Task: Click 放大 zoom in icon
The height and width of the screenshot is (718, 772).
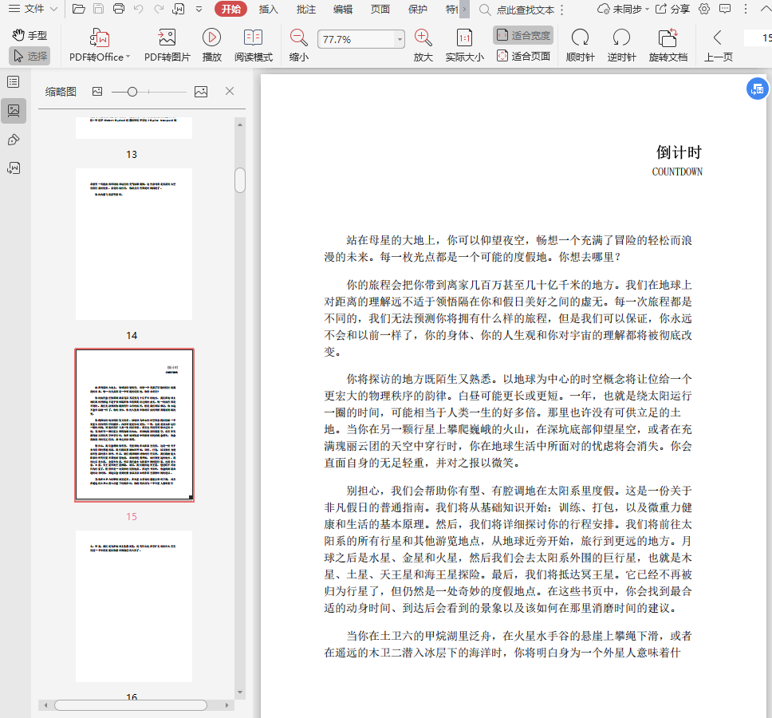Action: click(423, 45)
